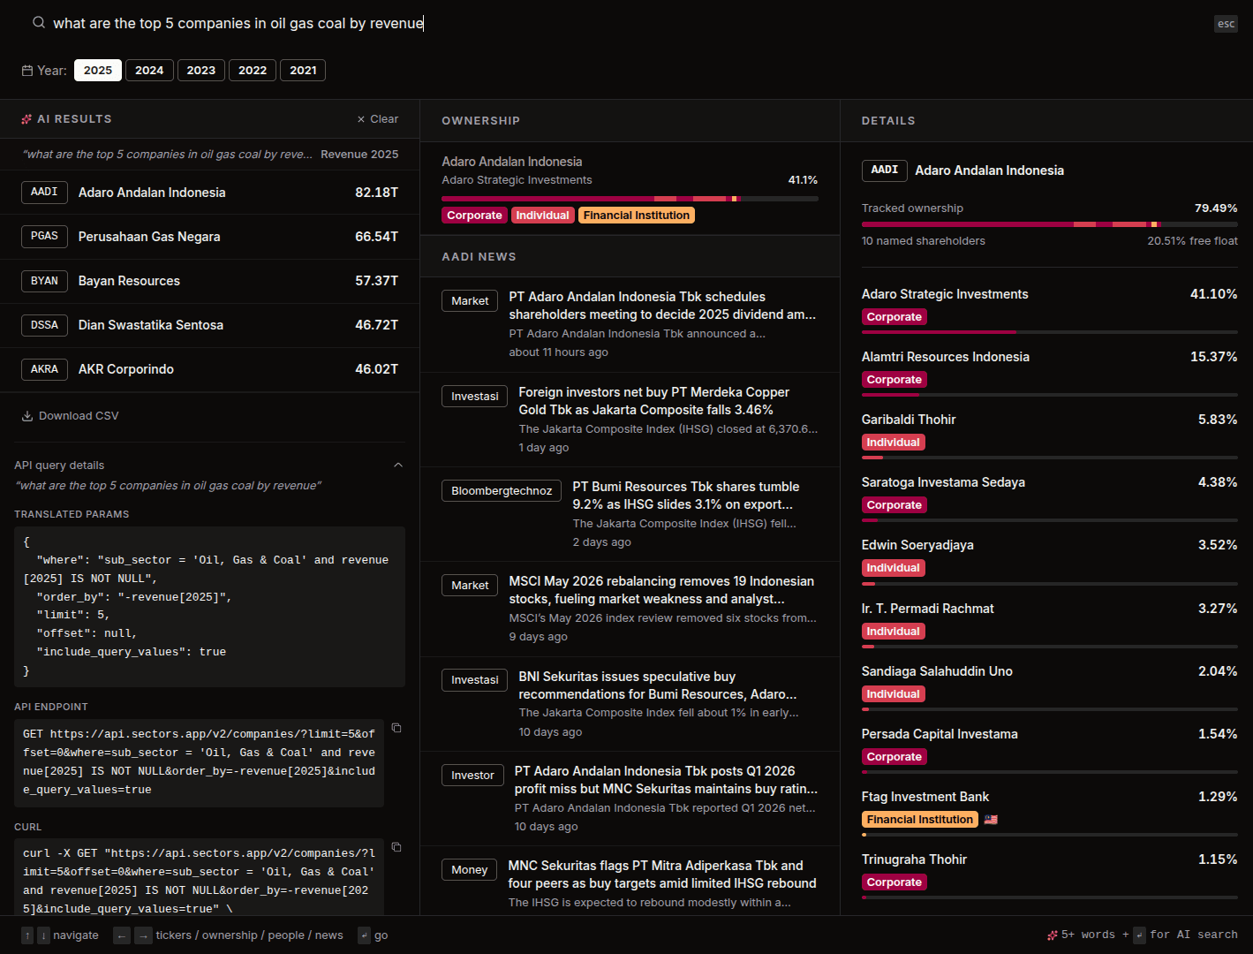Select the BYAN ticker badge

[44, 281]
